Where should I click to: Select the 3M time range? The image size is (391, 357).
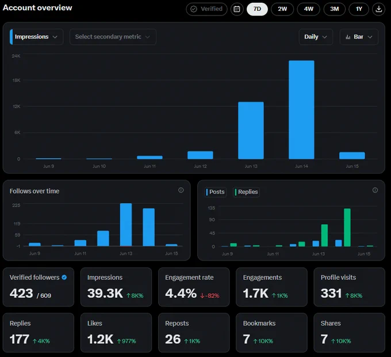(335, 9)
